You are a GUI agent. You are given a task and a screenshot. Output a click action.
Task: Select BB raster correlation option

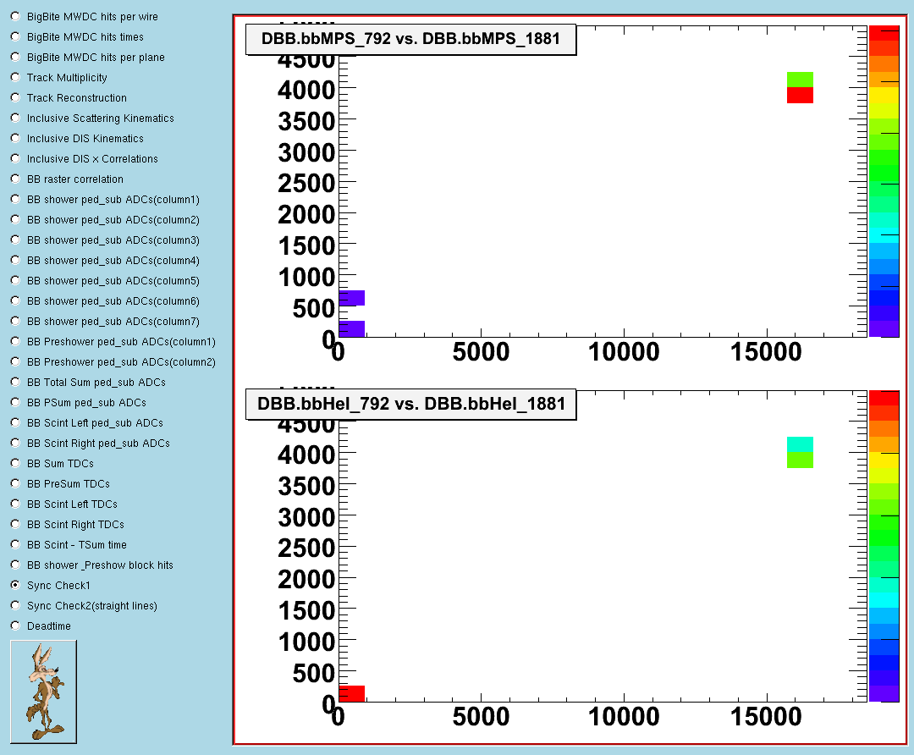click(x=16, y=179)
